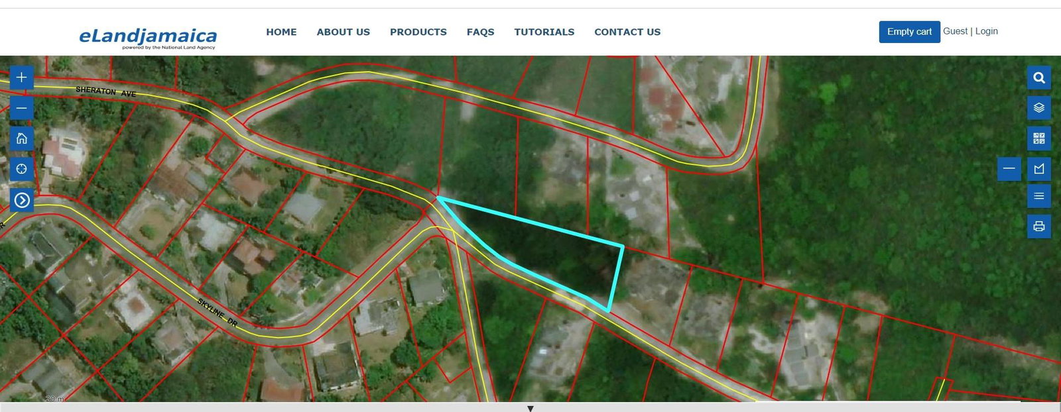Click the Empty cart button
1061x412 pixels.
click(909, 32)
